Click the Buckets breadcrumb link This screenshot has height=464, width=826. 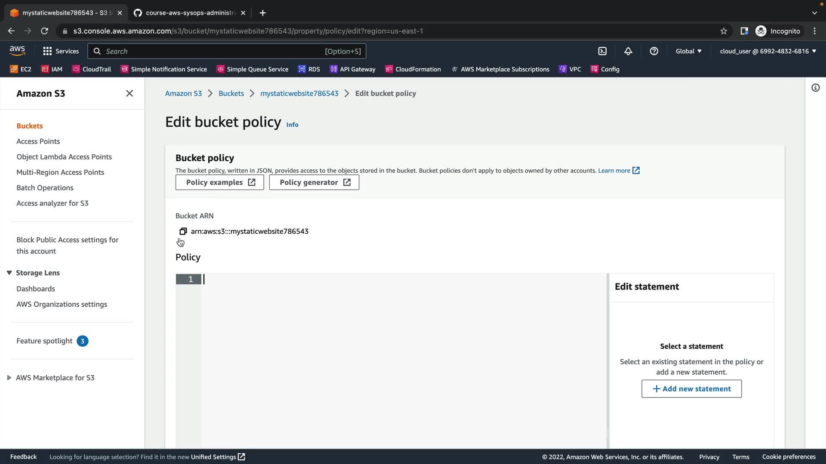(x=231, y=93)
